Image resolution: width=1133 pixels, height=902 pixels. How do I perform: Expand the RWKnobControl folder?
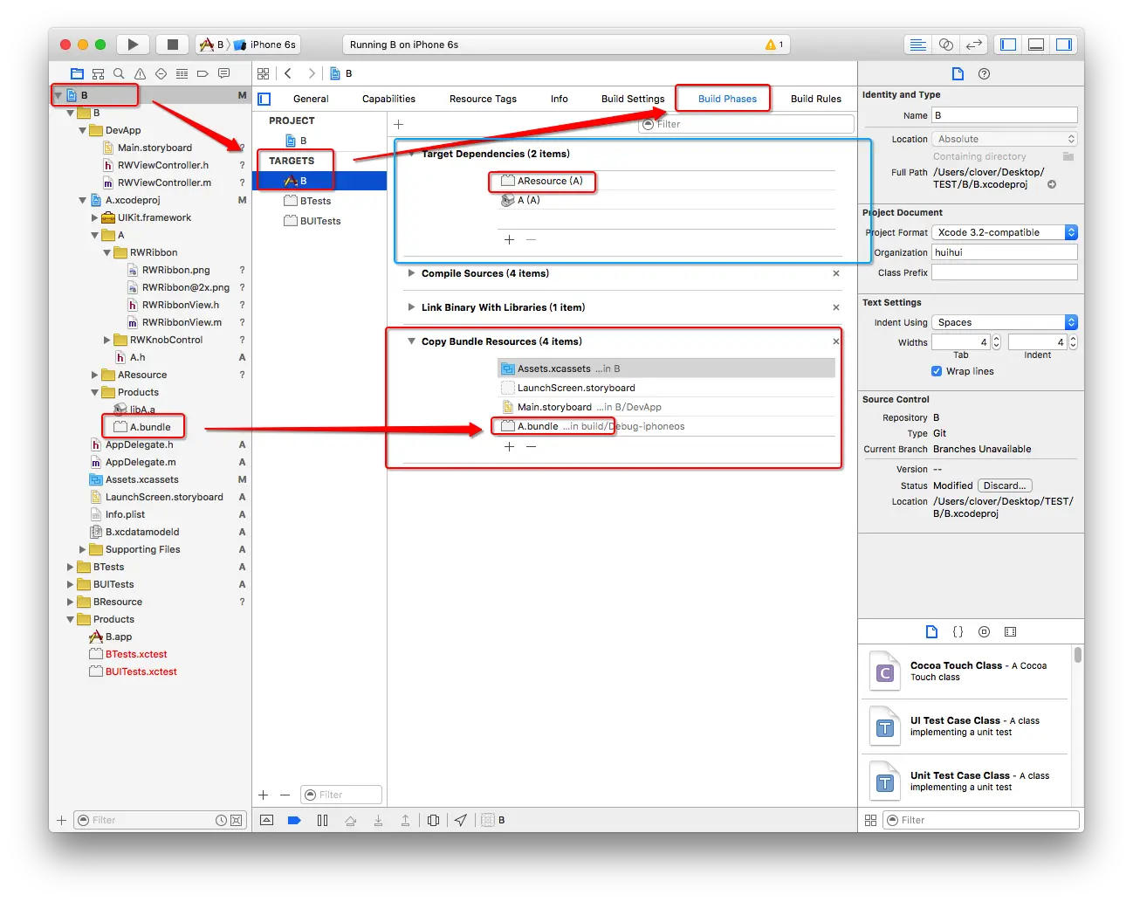pos(107,340)
